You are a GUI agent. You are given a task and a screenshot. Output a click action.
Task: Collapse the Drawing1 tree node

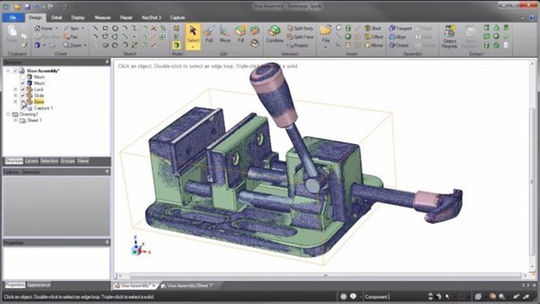[x=8, y=114]
